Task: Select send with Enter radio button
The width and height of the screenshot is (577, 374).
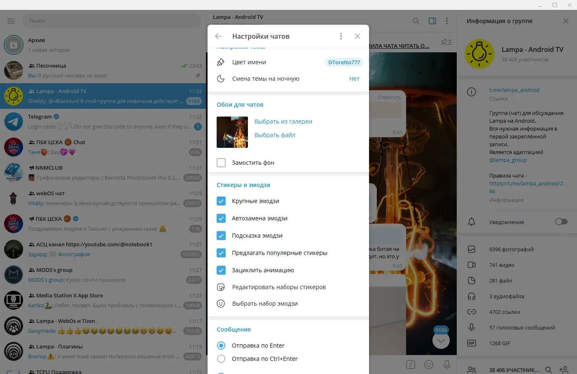Action: click(221, 346)
